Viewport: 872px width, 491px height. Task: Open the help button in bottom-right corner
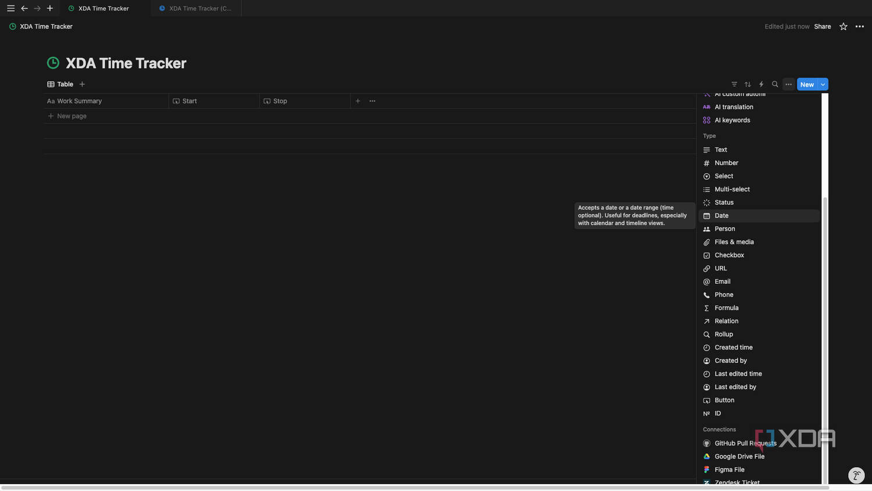tap(856, 475)
